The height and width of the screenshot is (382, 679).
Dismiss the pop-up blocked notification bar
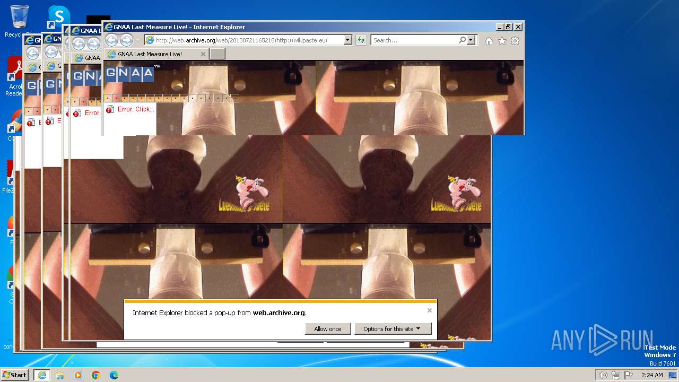pyautogui.click(x=430, y=310)
